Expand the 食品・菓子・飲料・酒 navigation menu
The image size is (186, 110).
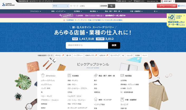click(x=113, y=11)
